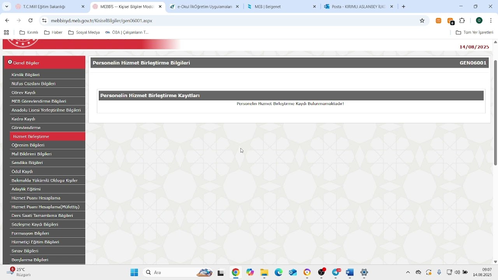Launch Microsoft Word from the taskbar

(350, 273)
